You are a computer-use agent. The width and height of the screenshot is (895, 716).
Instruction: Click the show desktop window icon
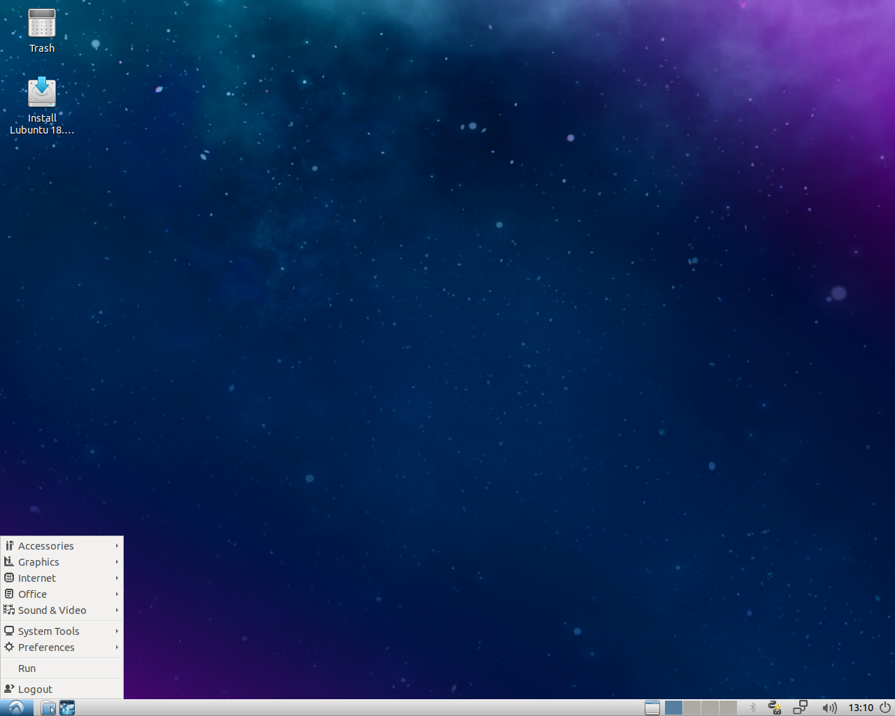coord(652,708)
